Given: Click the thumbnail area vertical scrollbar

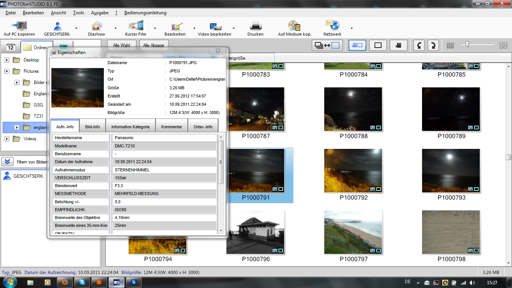Looking at the screenshot, I should (508, 157).
